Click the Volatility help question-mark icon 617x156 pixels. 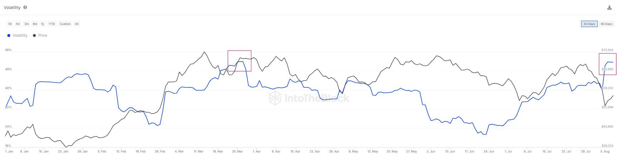[x=25, y=7]
